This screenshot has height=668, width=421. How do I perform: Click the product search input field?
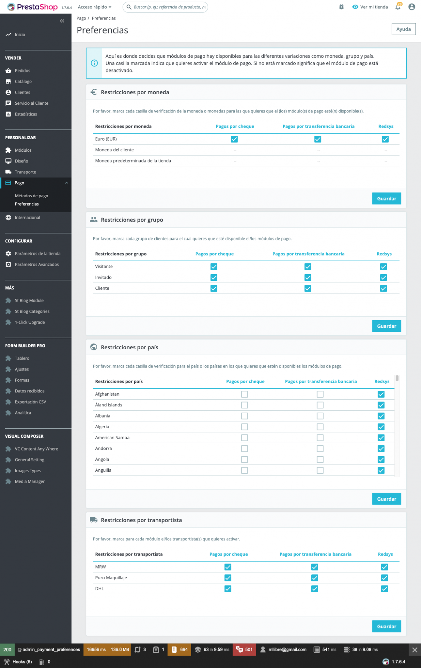pos(165,7)
